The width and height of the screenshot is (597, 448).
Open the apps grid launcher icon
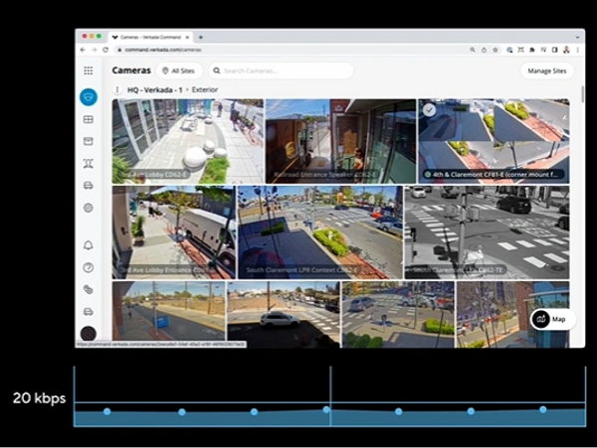tap(88, 71)
